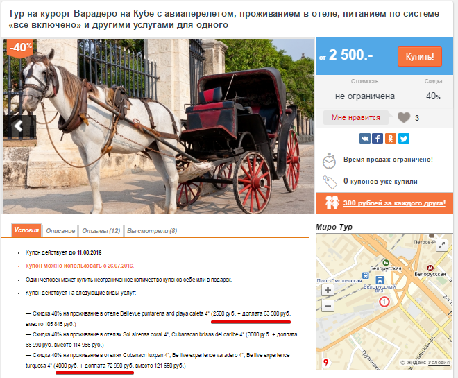Share the deal on Twitter
The height and width of the screenshot is (378, 458).
tap(404, 138)
